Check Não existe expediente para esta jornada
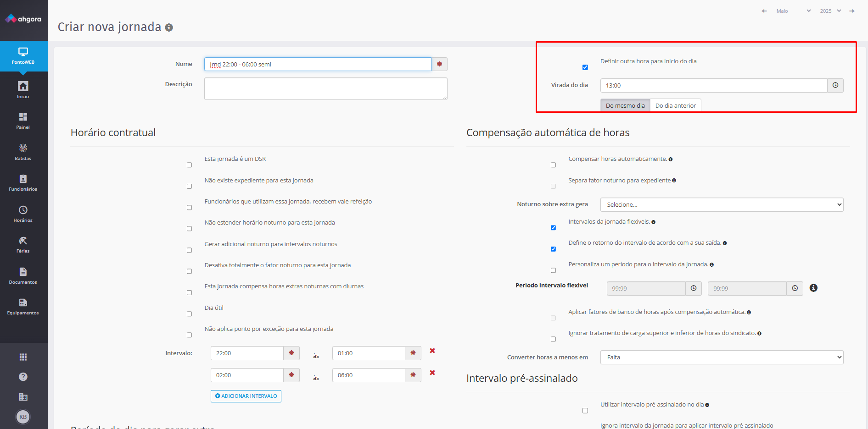 point(189,186)
